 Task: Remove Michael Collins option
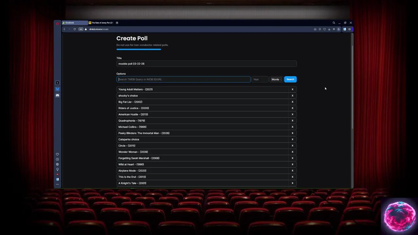(293, 127)
